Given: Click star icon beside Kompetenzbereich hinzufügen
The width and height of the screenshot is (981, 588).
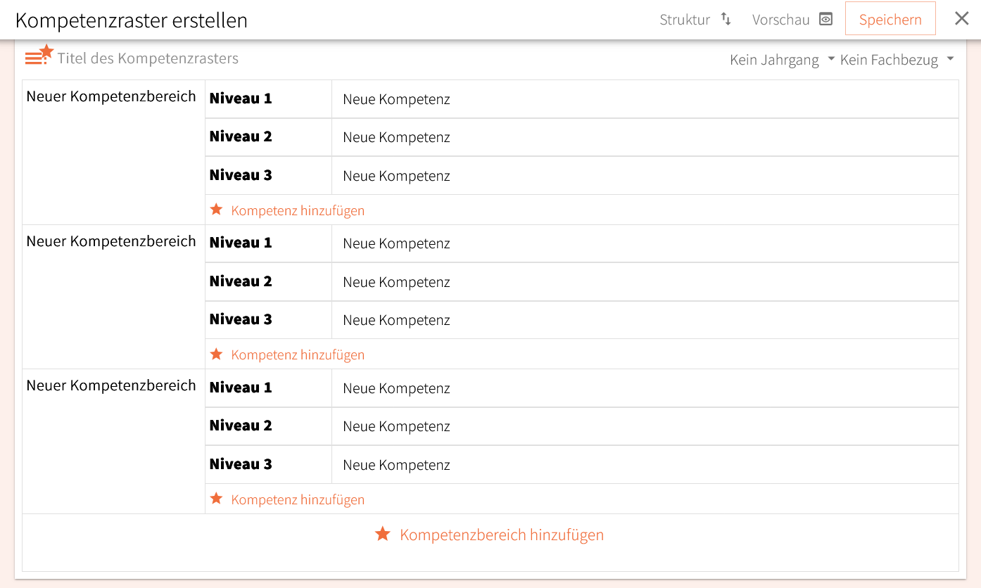Looking at the screenshot, I should (383, 535).
